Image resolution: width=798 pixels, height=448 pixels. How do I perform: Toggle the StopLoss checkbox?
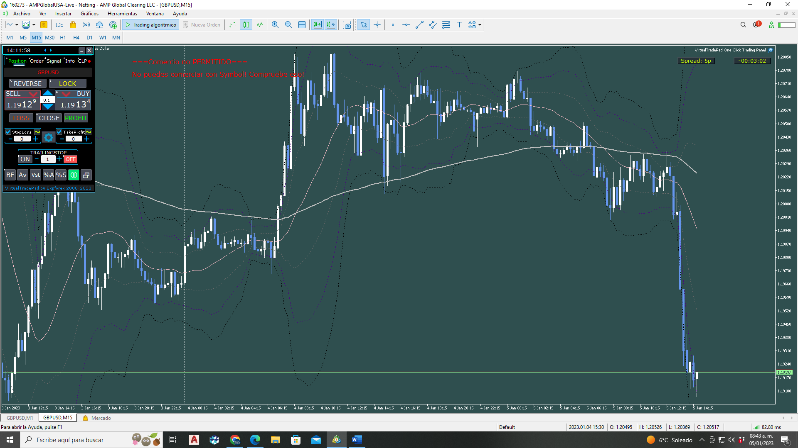(8, 132)
